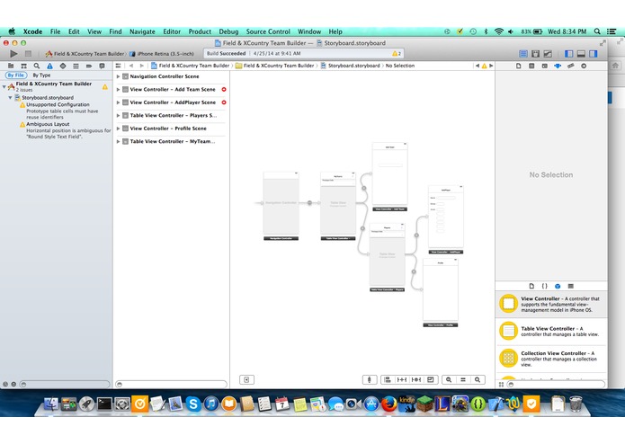
Task: Select the By Type filter
Action: pyautogui.click(x=41, y=75)
